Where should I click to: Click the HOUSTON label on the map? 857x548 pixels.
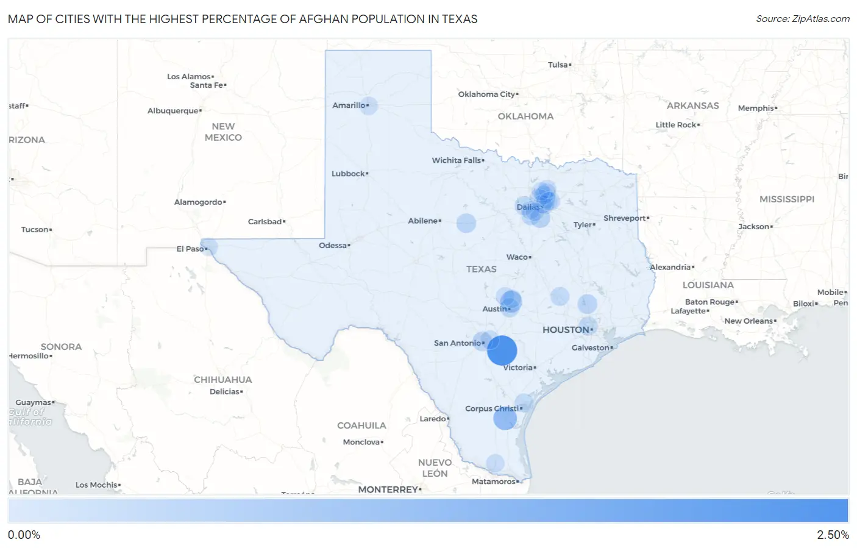tap(566, 330)
